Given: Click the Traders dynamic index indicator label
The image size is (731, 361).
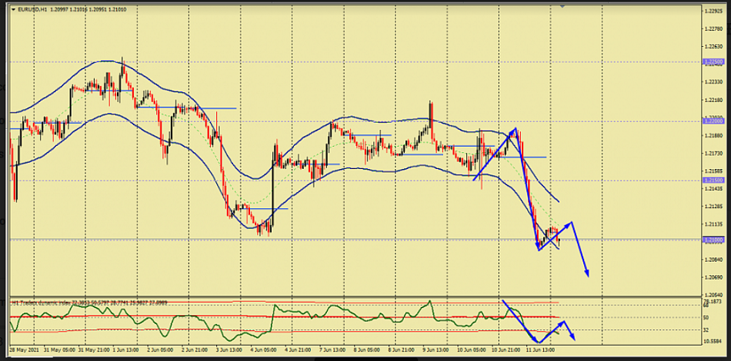Looking at the screenshot, I should 48,303.
